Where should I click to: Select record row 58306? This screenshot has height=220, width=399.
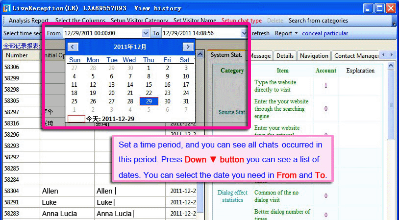coord(12,67)
